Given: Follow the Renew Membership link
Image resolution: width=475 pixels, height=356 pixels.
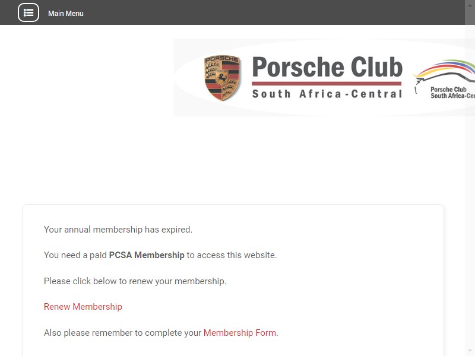Looking at the screenshot, I should click(83, 307).
